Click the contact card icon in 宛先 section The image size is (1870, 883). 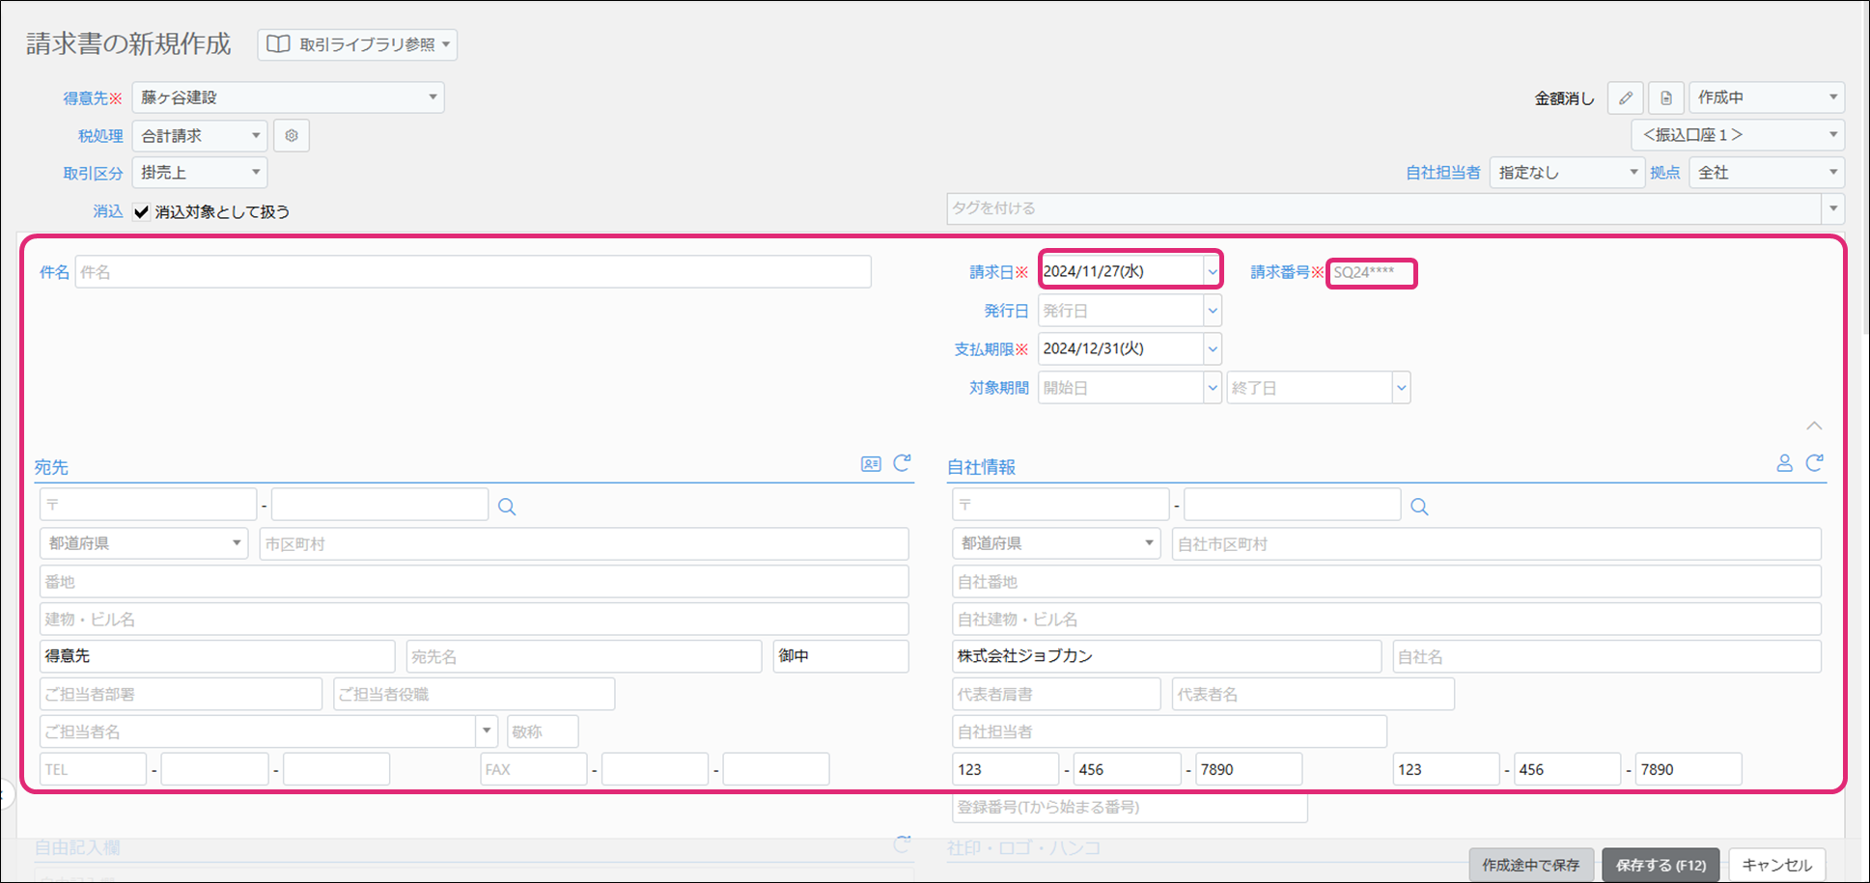tap(871, 464)
